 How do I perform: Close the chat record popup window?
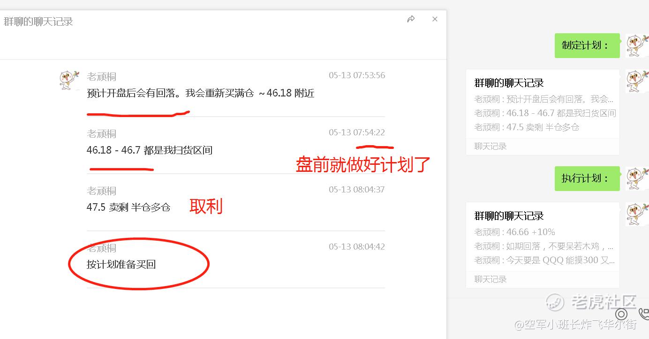click(435, 19)
